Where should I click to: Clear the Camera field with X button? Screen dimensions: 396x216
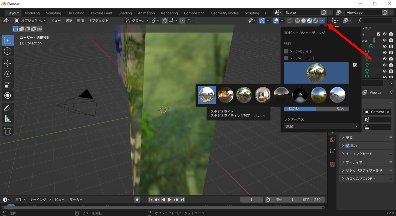pos(388,112)
